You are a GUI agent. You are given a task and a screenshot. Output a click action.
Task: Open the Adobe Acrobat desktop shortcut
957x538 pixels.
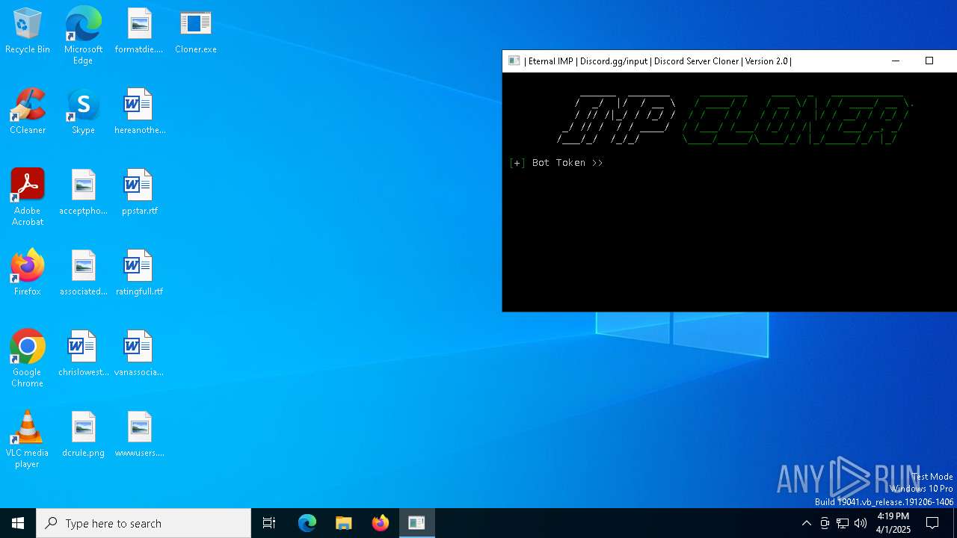coord(28,197)
